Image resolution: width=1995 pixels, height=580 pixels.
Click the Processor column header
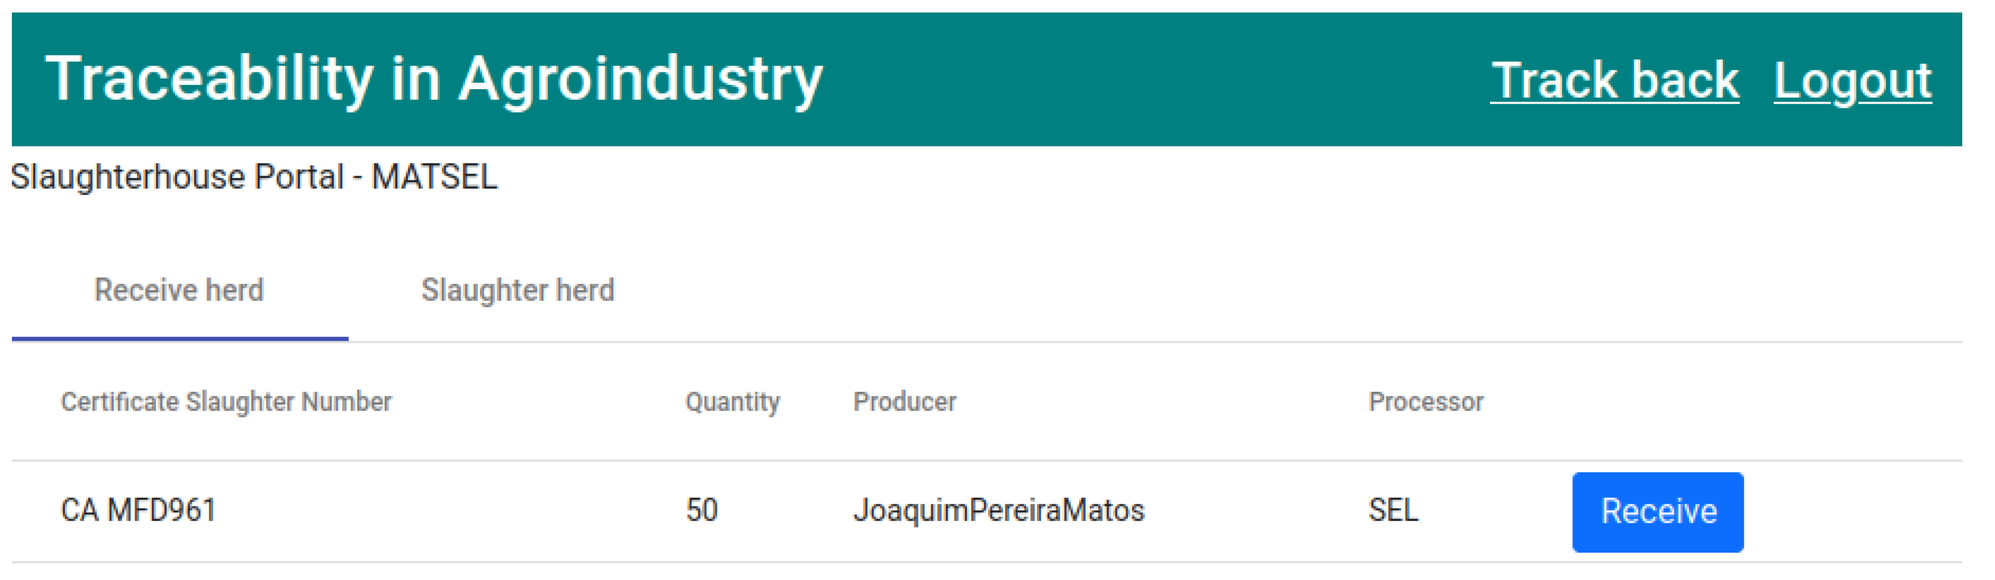click(1425, 402)
